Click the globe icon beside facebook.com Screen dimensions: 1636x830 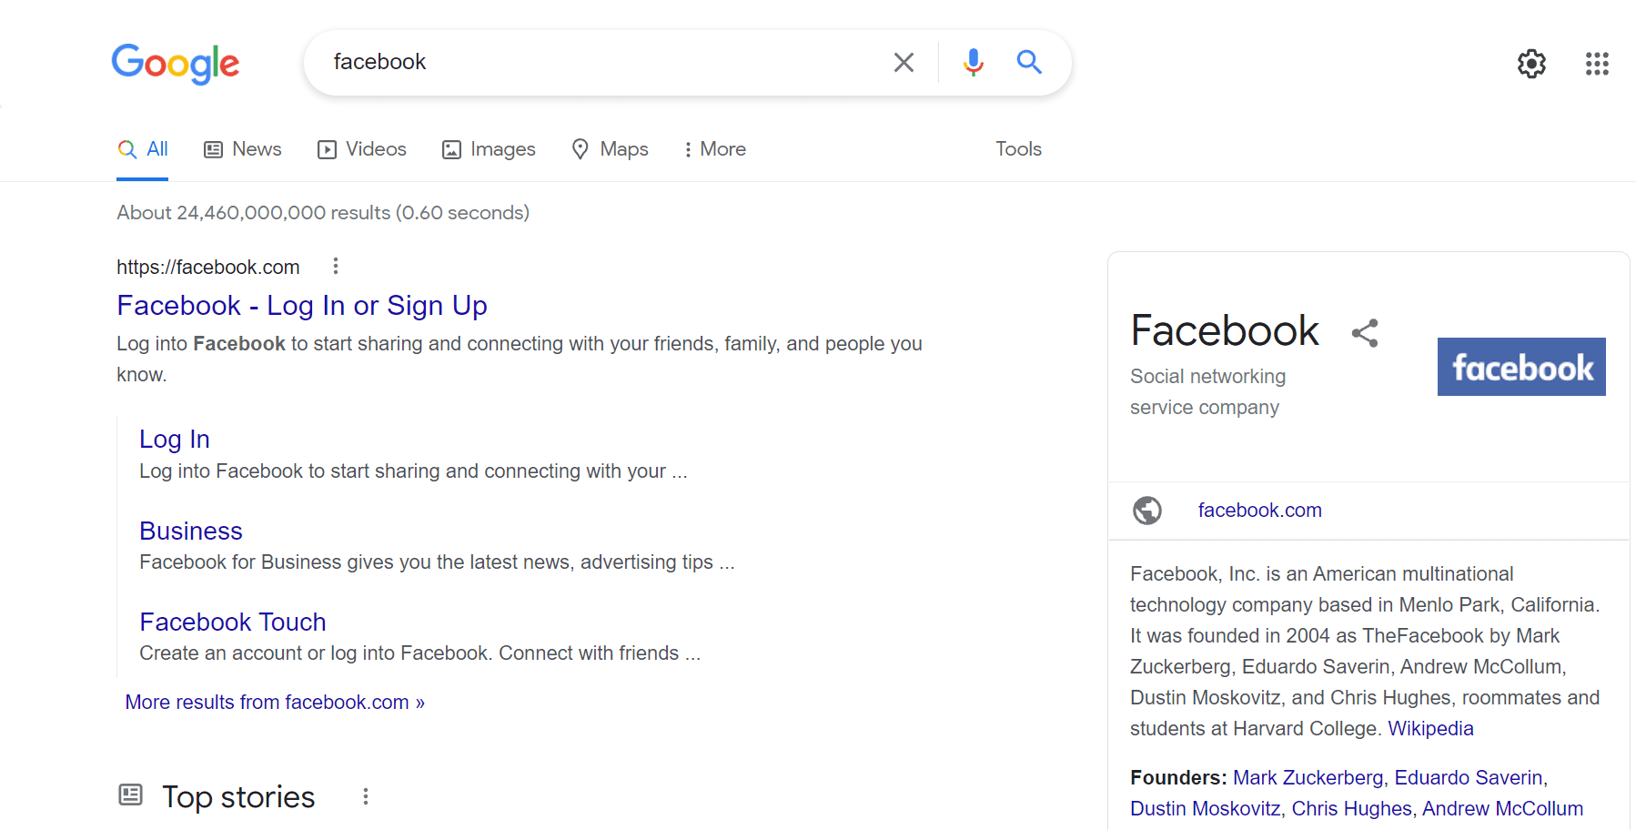coord(1147,511)
